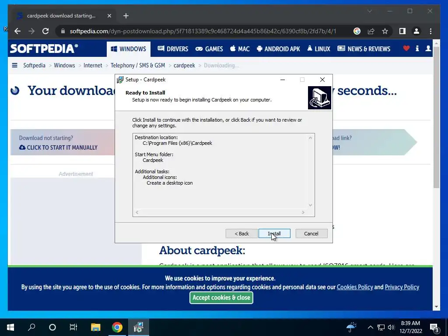
Task: Click cardpeek breadcrumb link
Action: pos(184,66)
